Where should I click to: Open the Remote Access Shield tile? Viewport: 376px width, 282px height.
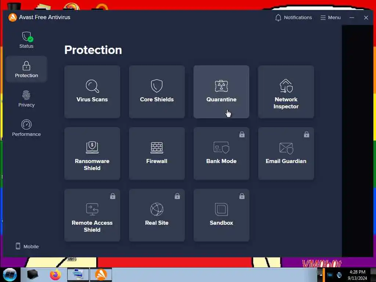pyautogui.click(x=92, y=215)
